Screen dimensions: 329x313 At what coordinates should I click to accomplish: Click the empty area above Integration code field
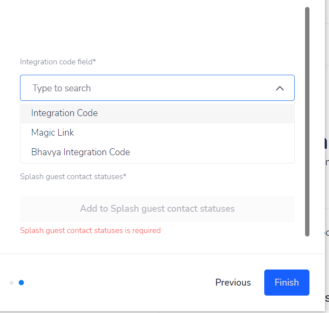(x=157, y=30)
